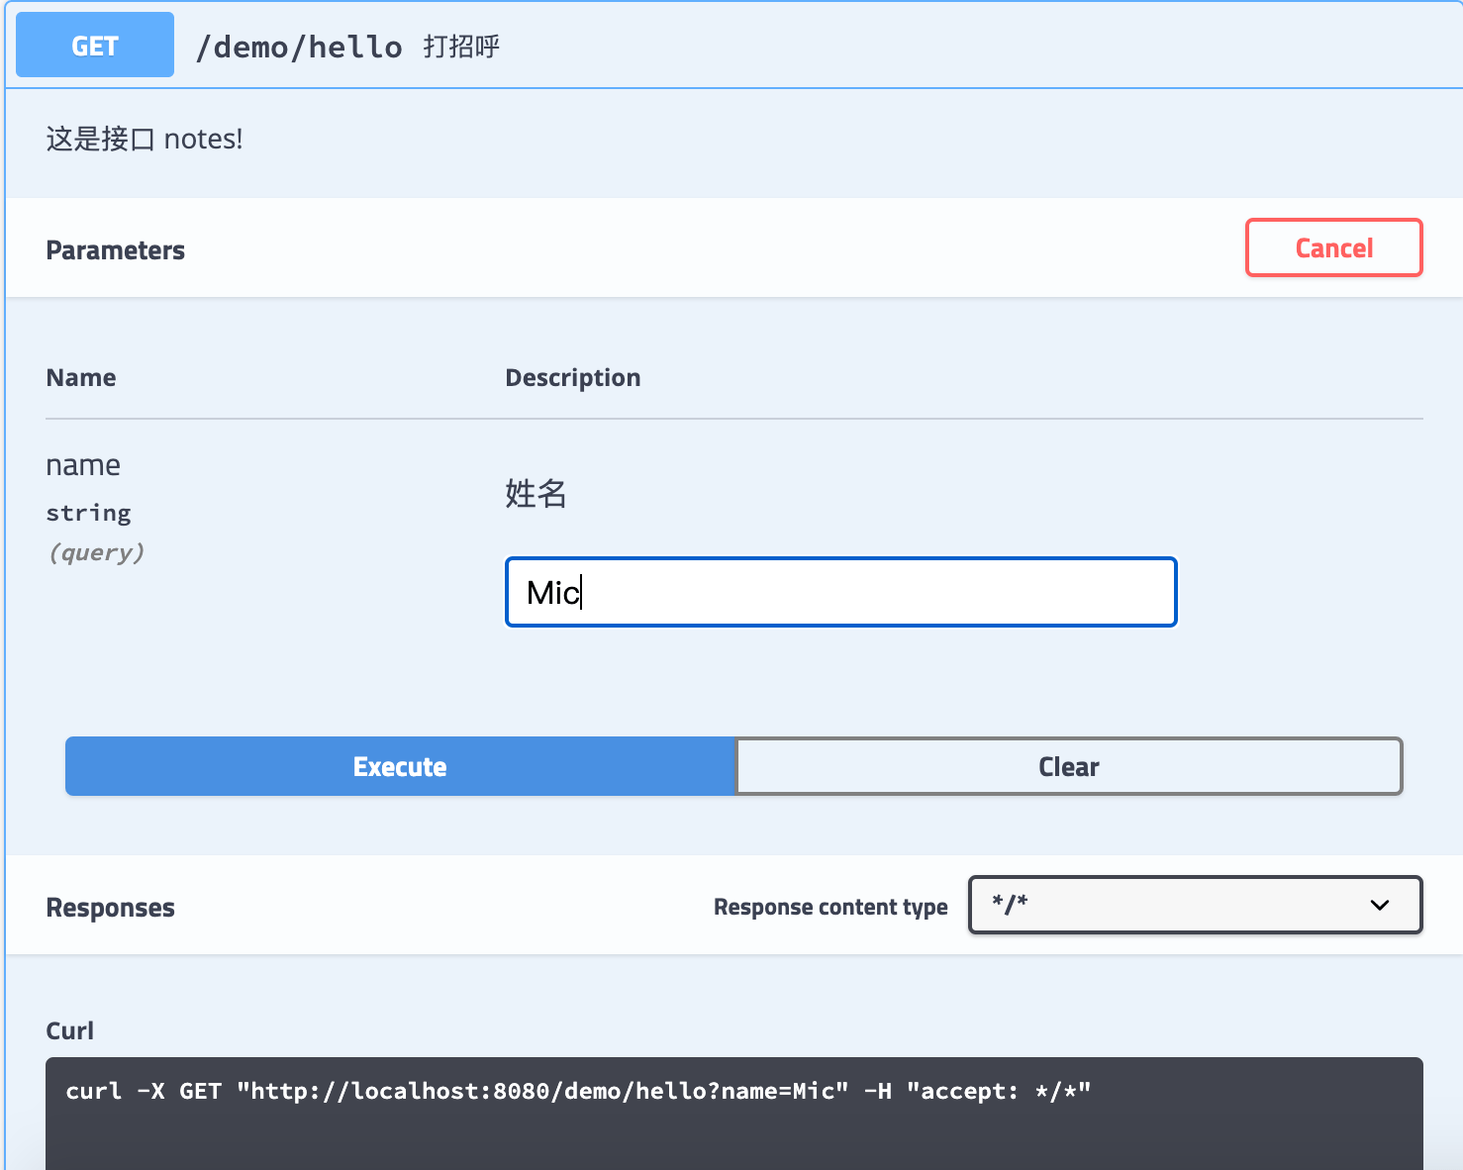Click the (query) location label
Screen dimensions: 1463x1170
click(x=96, y=552)
